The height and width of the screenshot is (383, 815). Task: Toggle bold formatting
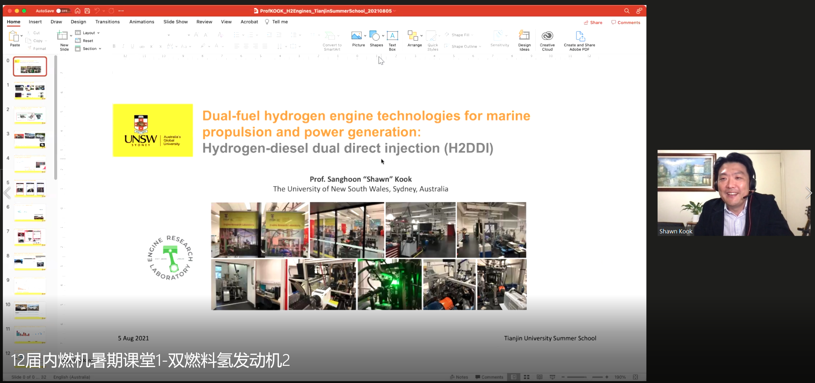113,46
